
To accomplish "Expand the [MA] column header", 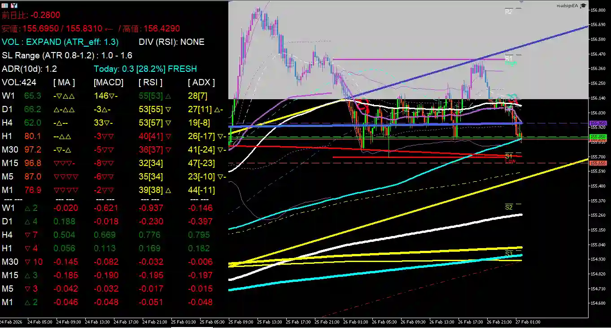I will click(x=64, y=82).
